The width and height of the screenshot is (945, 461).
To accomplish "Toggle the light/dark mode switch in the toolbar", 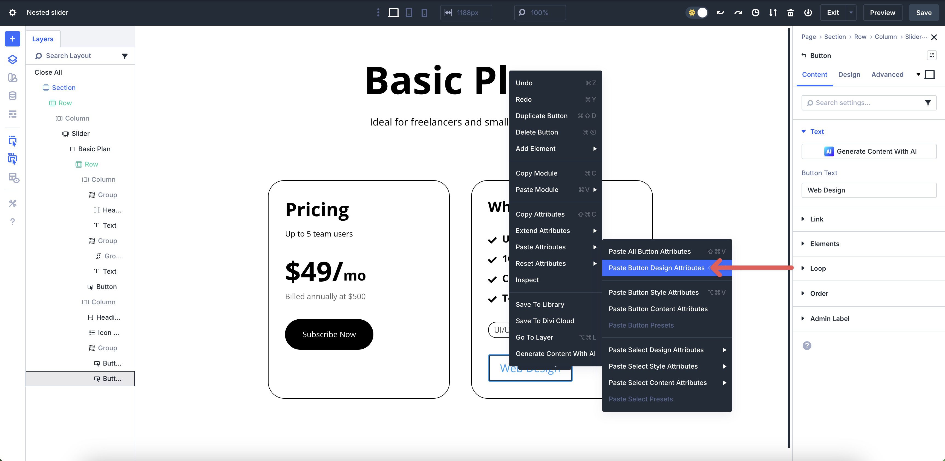I will tap(697, 13).
